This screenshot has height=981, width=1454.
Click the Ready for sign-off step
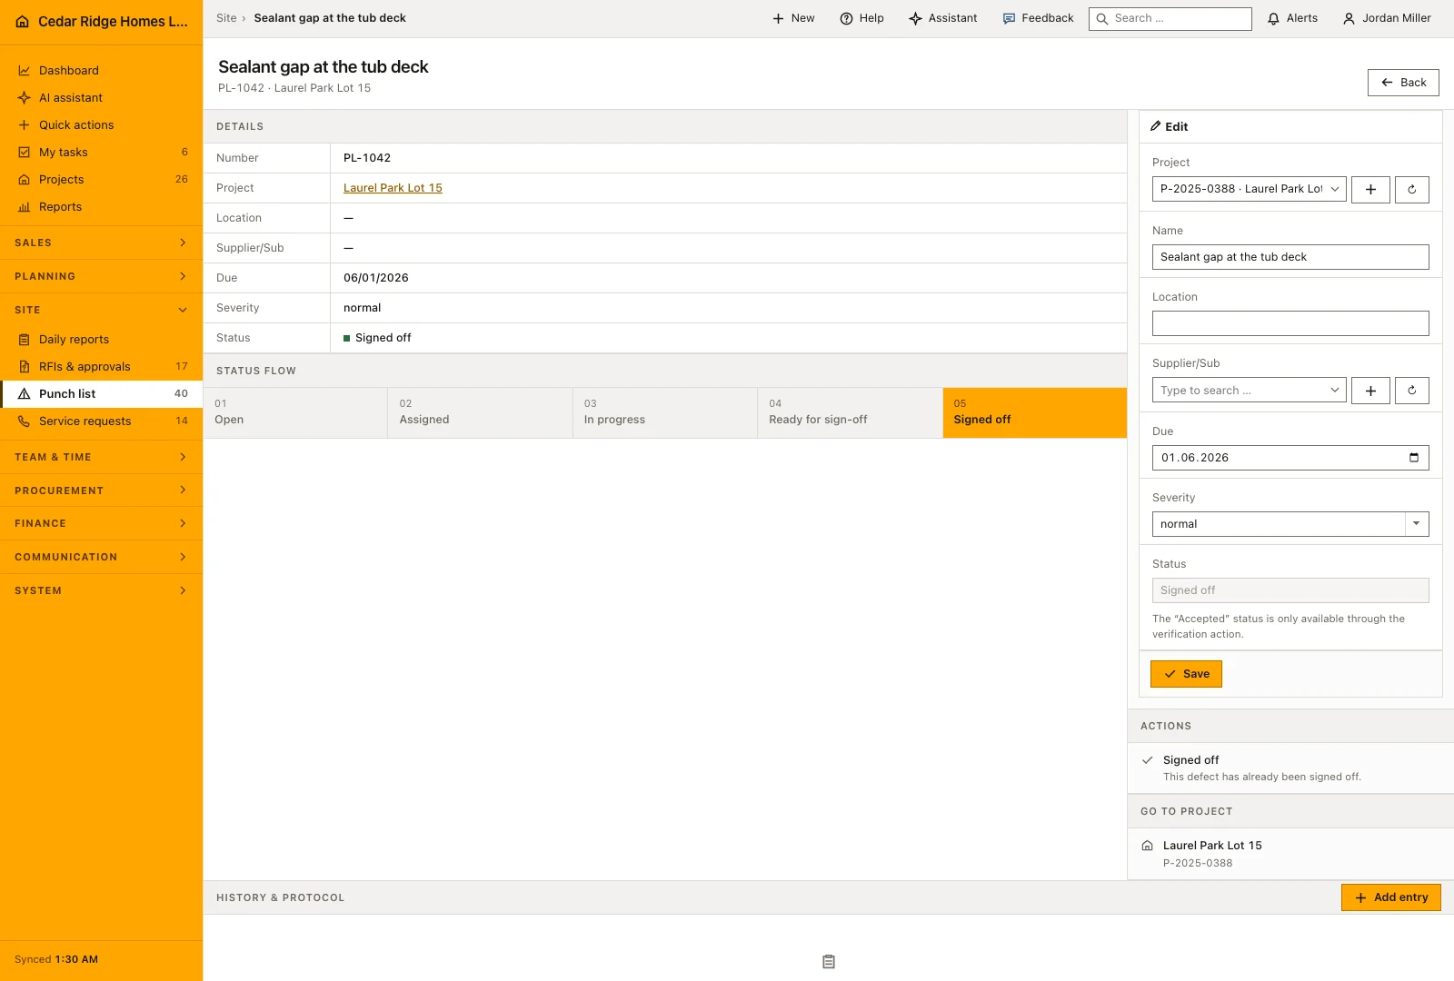[x=850, y=413]
